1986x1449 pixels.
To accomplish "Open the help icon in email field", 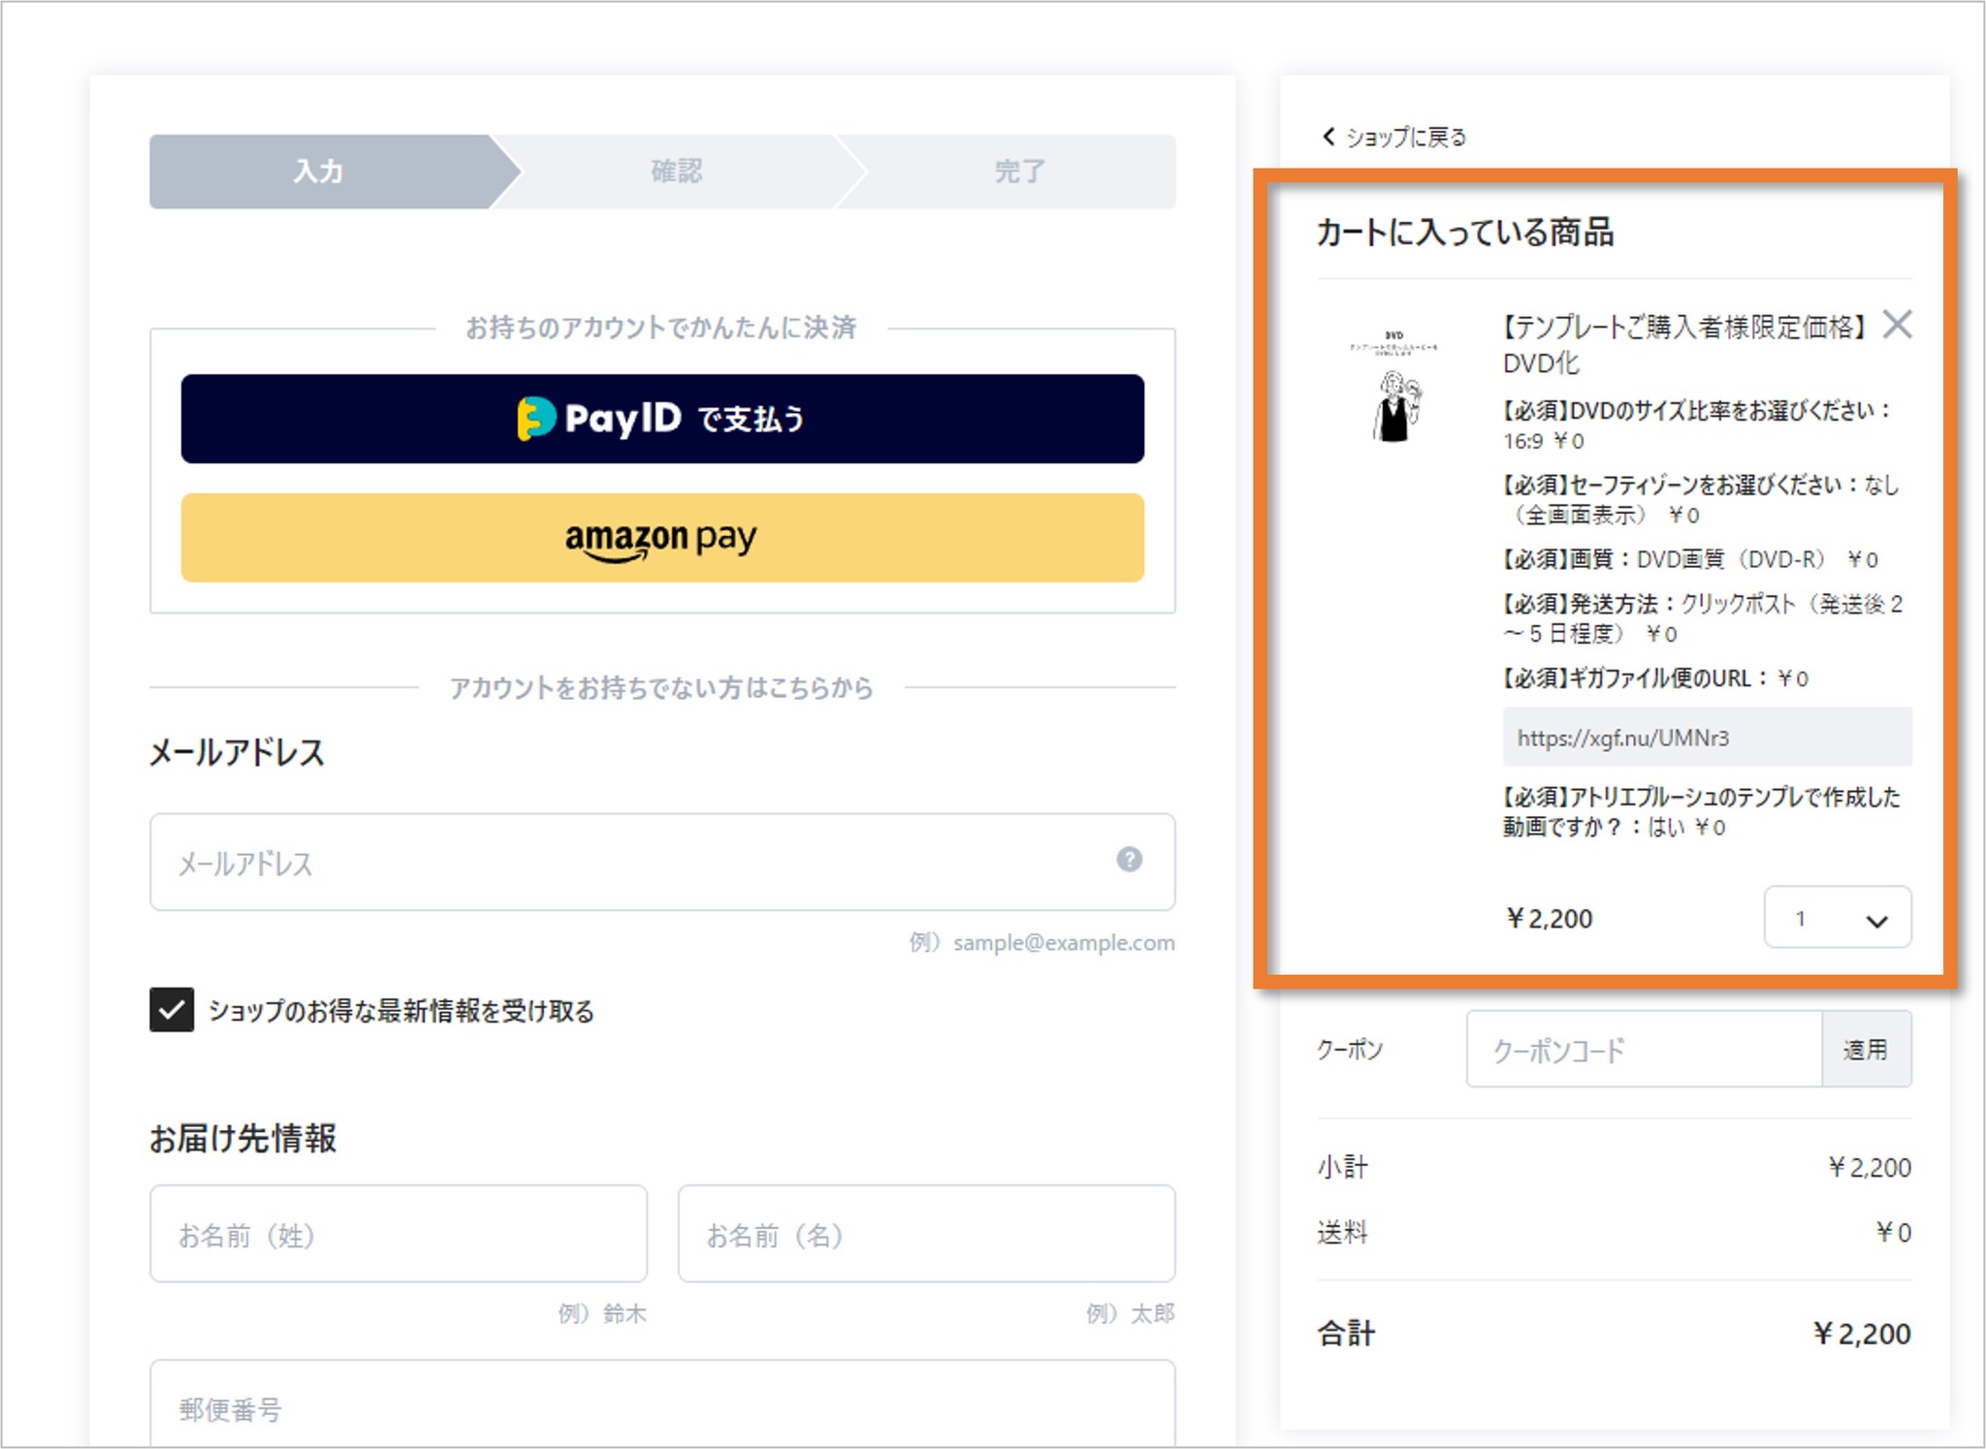I will [1129, 859].
